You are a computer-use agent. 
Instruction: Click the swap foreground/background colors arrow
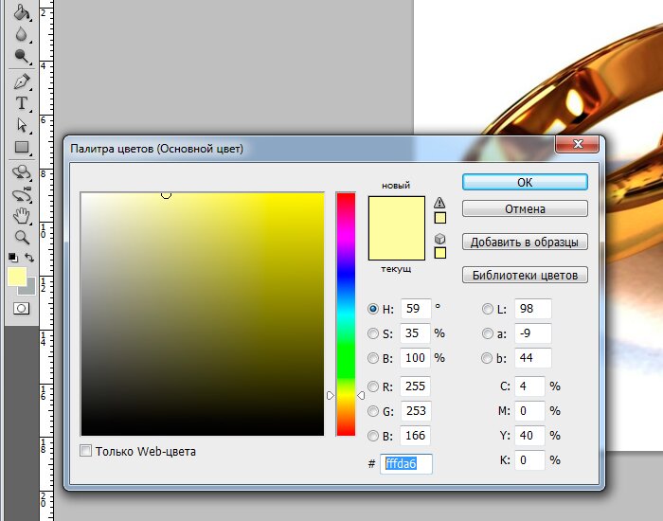(30, 258)
